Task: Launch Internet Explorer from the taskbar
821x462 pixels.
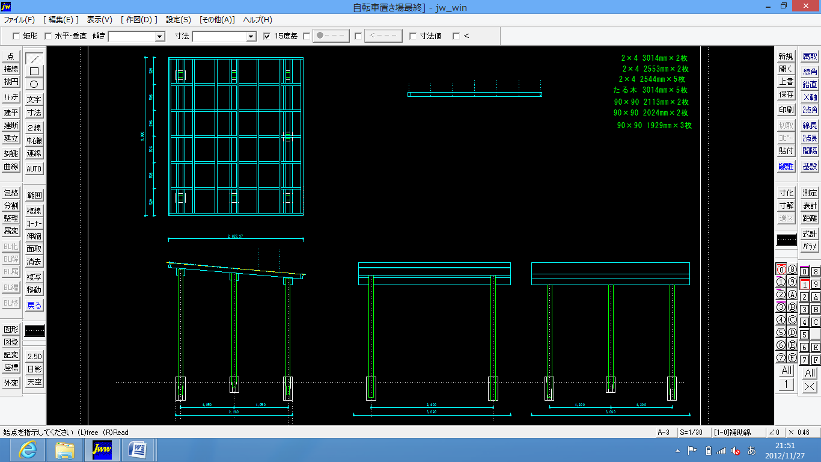Action: point(28,449)
